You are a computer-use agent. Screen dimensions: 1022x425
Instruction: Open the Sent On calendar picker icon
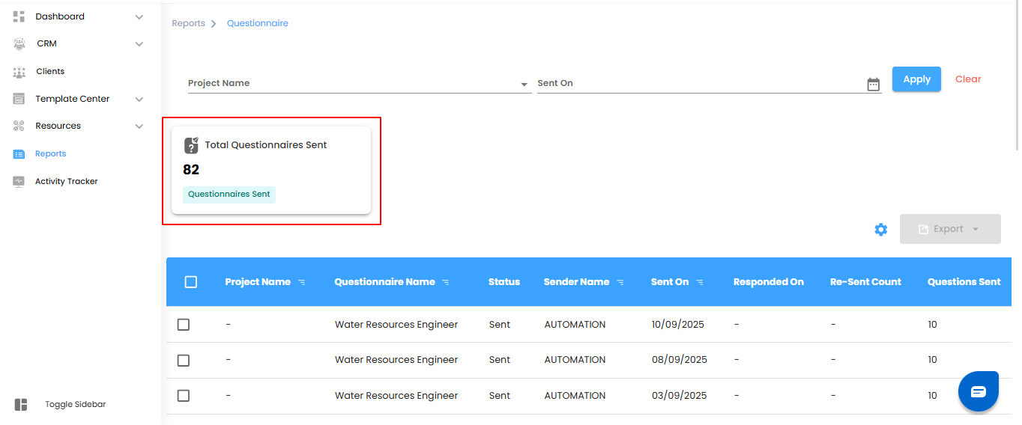[873, 84]
